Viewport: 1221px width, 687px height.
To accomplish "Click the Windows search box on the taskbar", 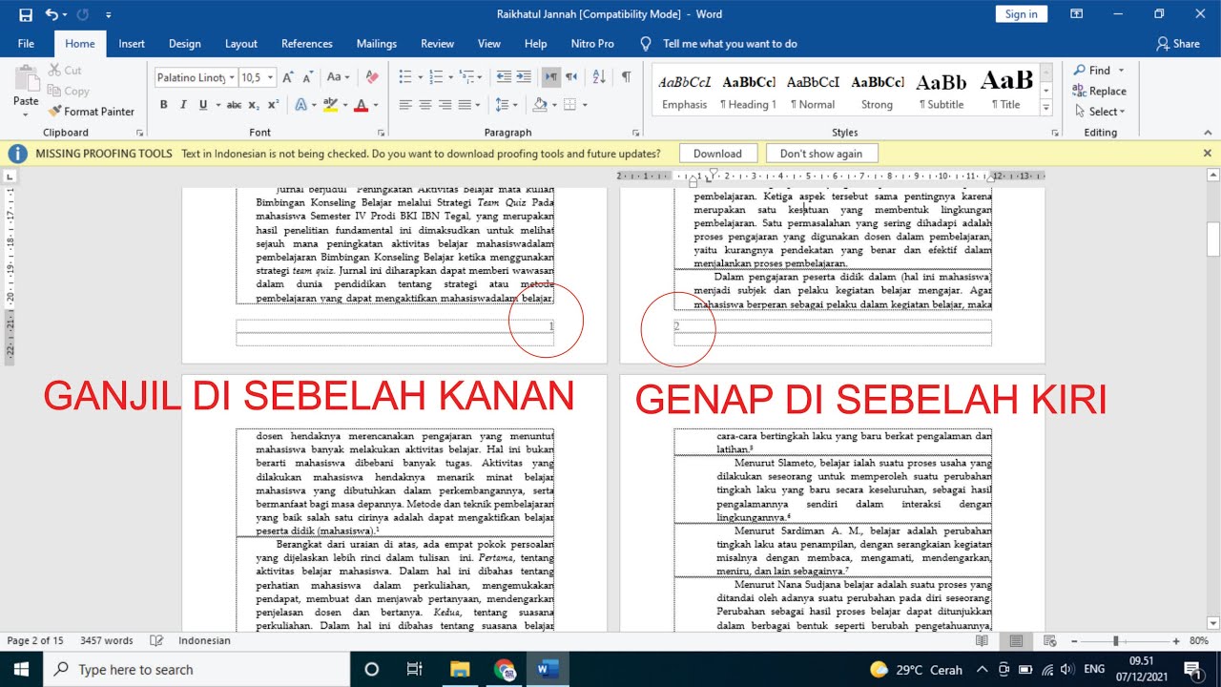I will coord(197,669).
